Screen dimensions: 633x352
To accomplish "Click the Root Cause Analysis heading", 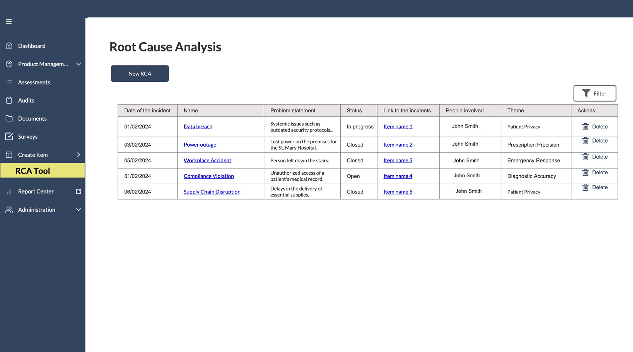I will tap(165, 47).
